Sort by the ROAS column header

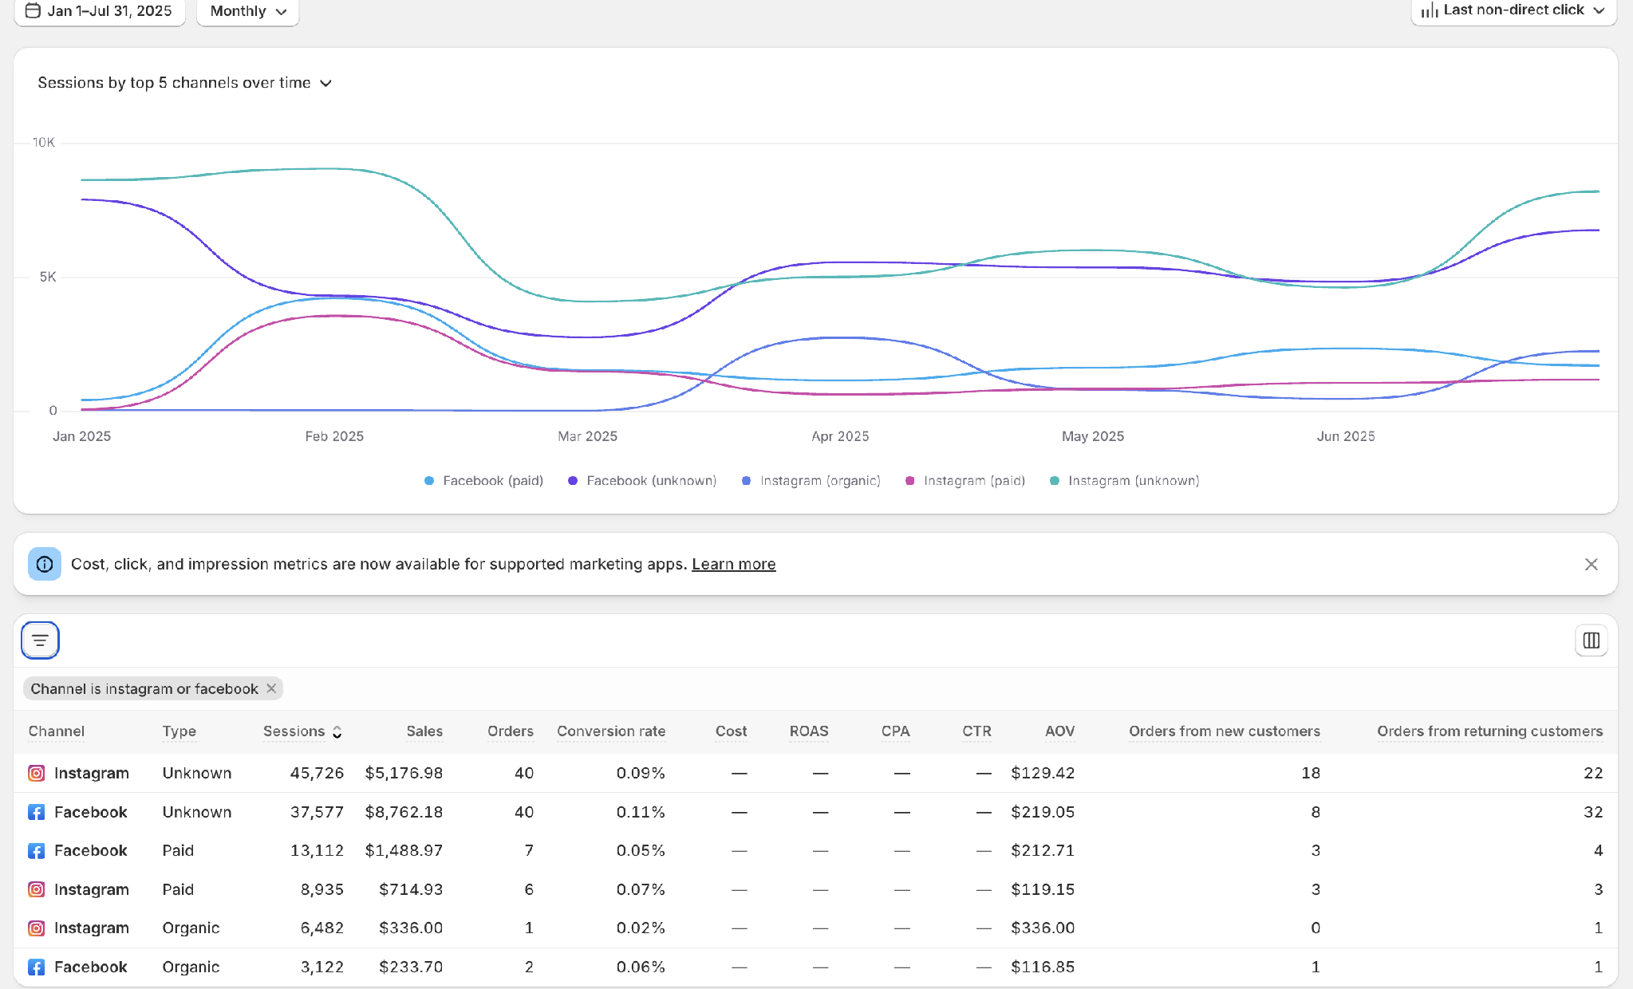[x=809, y=731]
